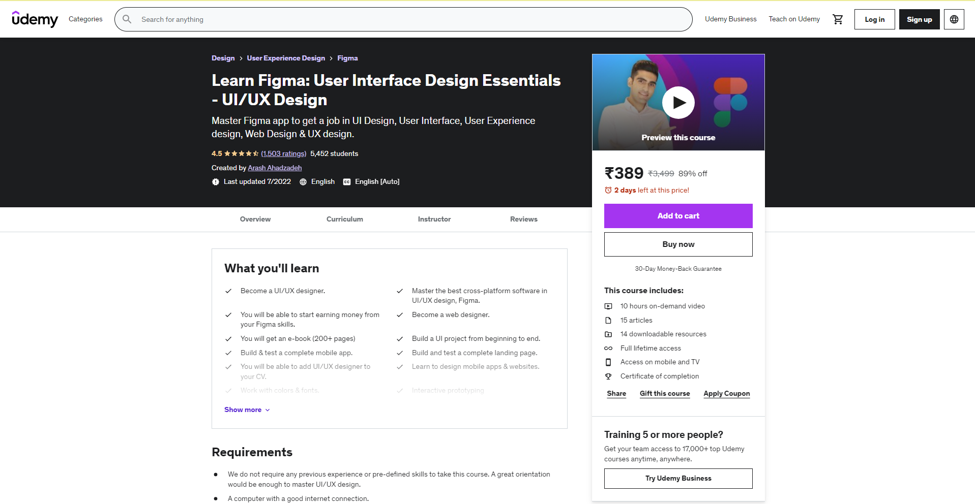This screenshot has height=504, width=975.
Task: Open Teach on Udemy link
Action: pyautogui.click(x=794, y=19)
